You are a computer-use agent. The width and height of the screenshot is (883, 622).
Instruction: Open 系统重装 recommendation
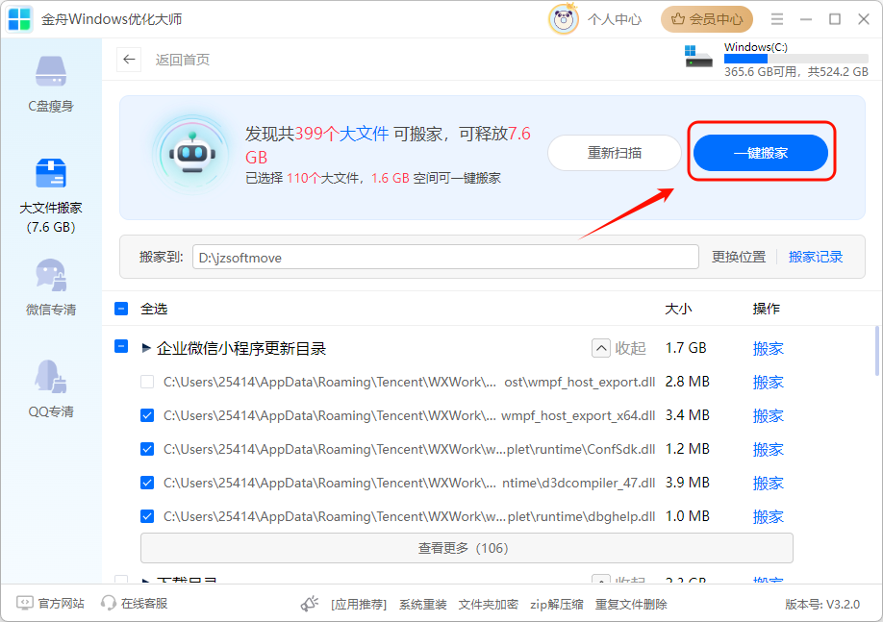coord(423,604)
